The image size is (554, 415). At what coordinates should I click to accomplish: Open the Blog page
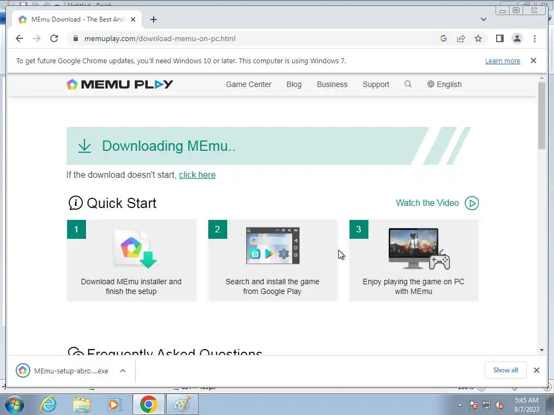(294, 84)
